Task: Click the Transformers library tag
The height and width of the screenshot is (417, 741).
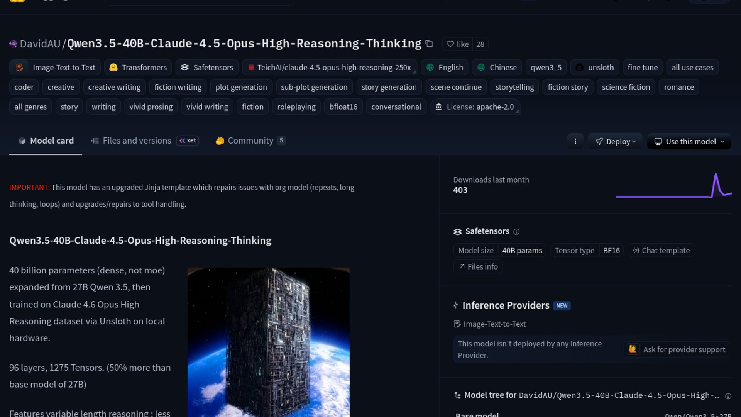Action: (x=138, y=68)
